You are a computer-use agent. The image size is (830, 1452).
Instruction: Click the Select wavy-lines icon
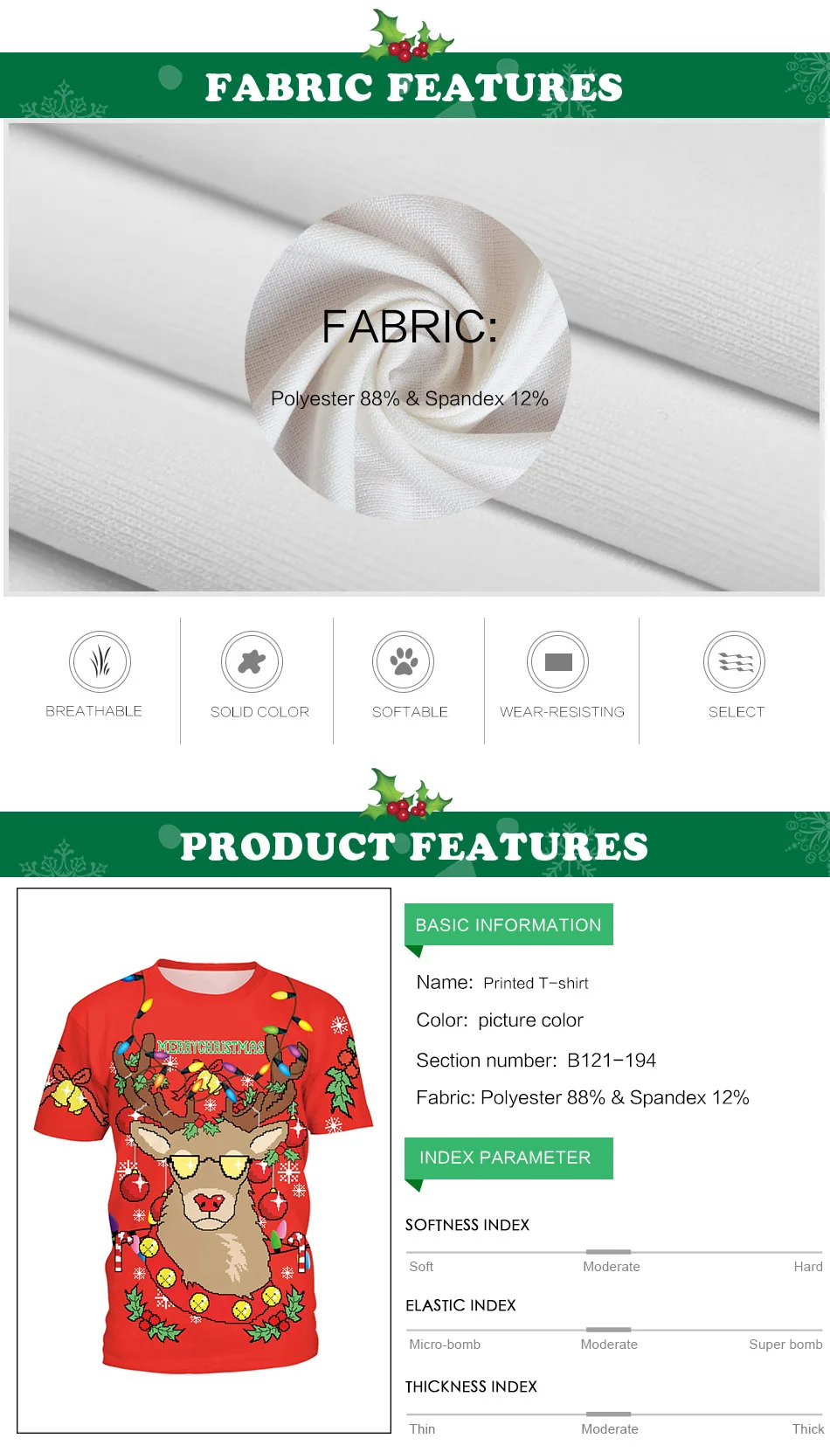tap(735, 662)
